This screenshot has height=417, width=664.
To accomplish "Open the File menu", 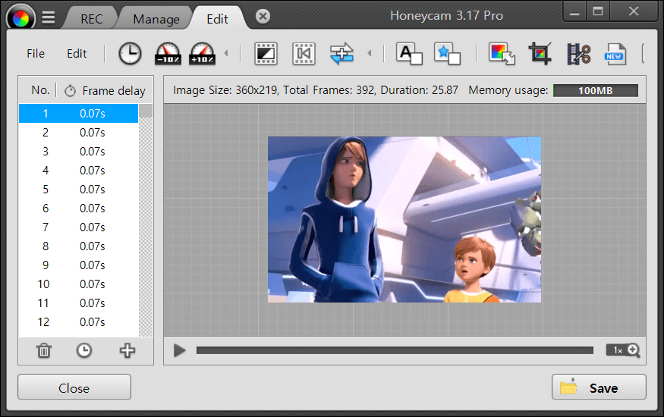I will pyautogui.click(x=36, y=53).
